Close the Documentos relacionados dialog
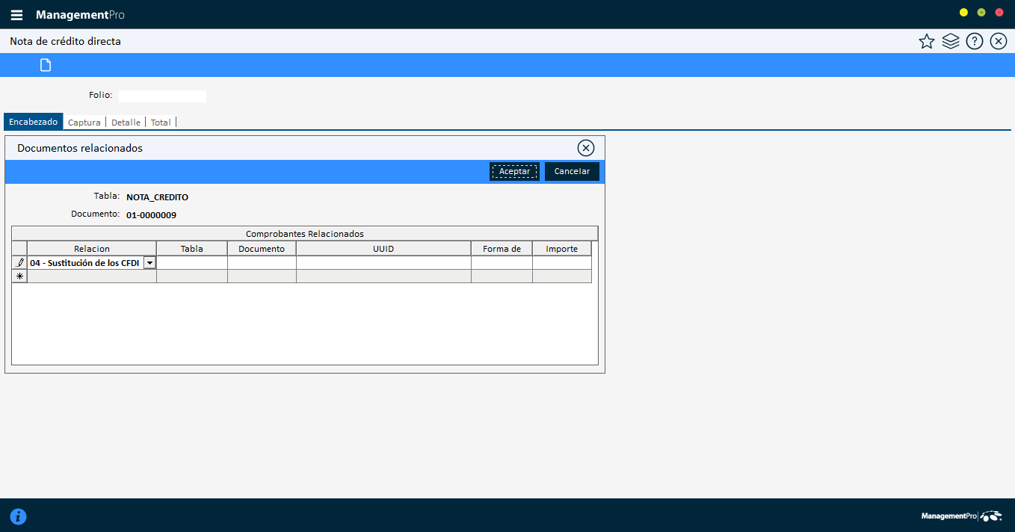Viewport: 1015px width, 532px height. click(x=586, y=148)
